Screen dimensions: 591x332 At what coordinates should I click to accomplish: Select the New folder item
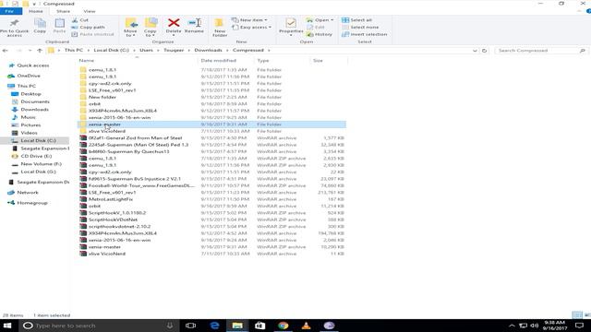tap(103, 97)
